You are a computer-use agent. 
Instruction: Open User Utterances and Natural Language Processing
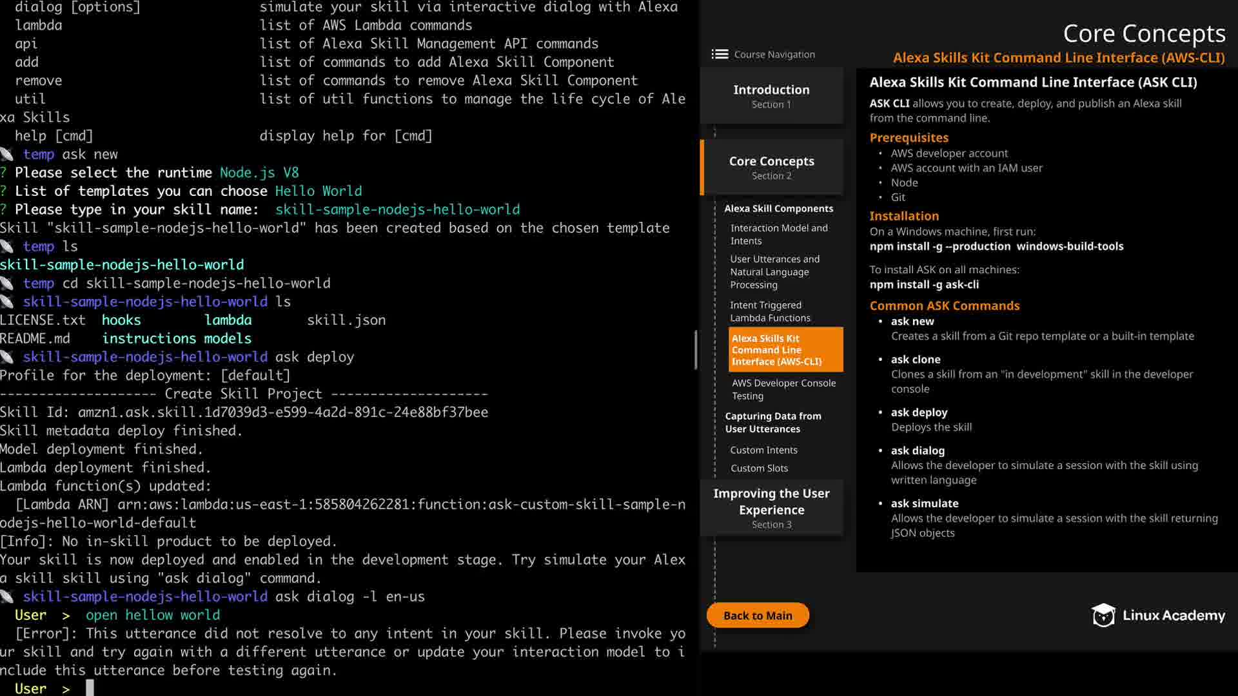click(x=774, y=271)
